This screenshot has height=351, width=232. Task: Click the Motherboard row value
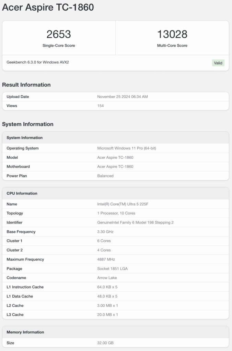click(x=115, y=167)
